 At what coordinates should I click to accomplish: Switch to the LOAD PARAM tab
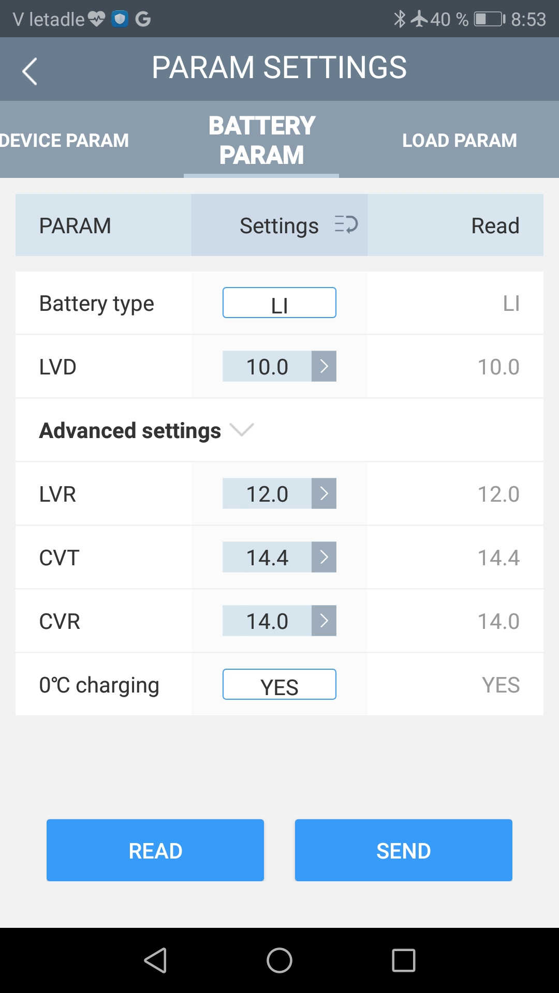pos(460,140)
